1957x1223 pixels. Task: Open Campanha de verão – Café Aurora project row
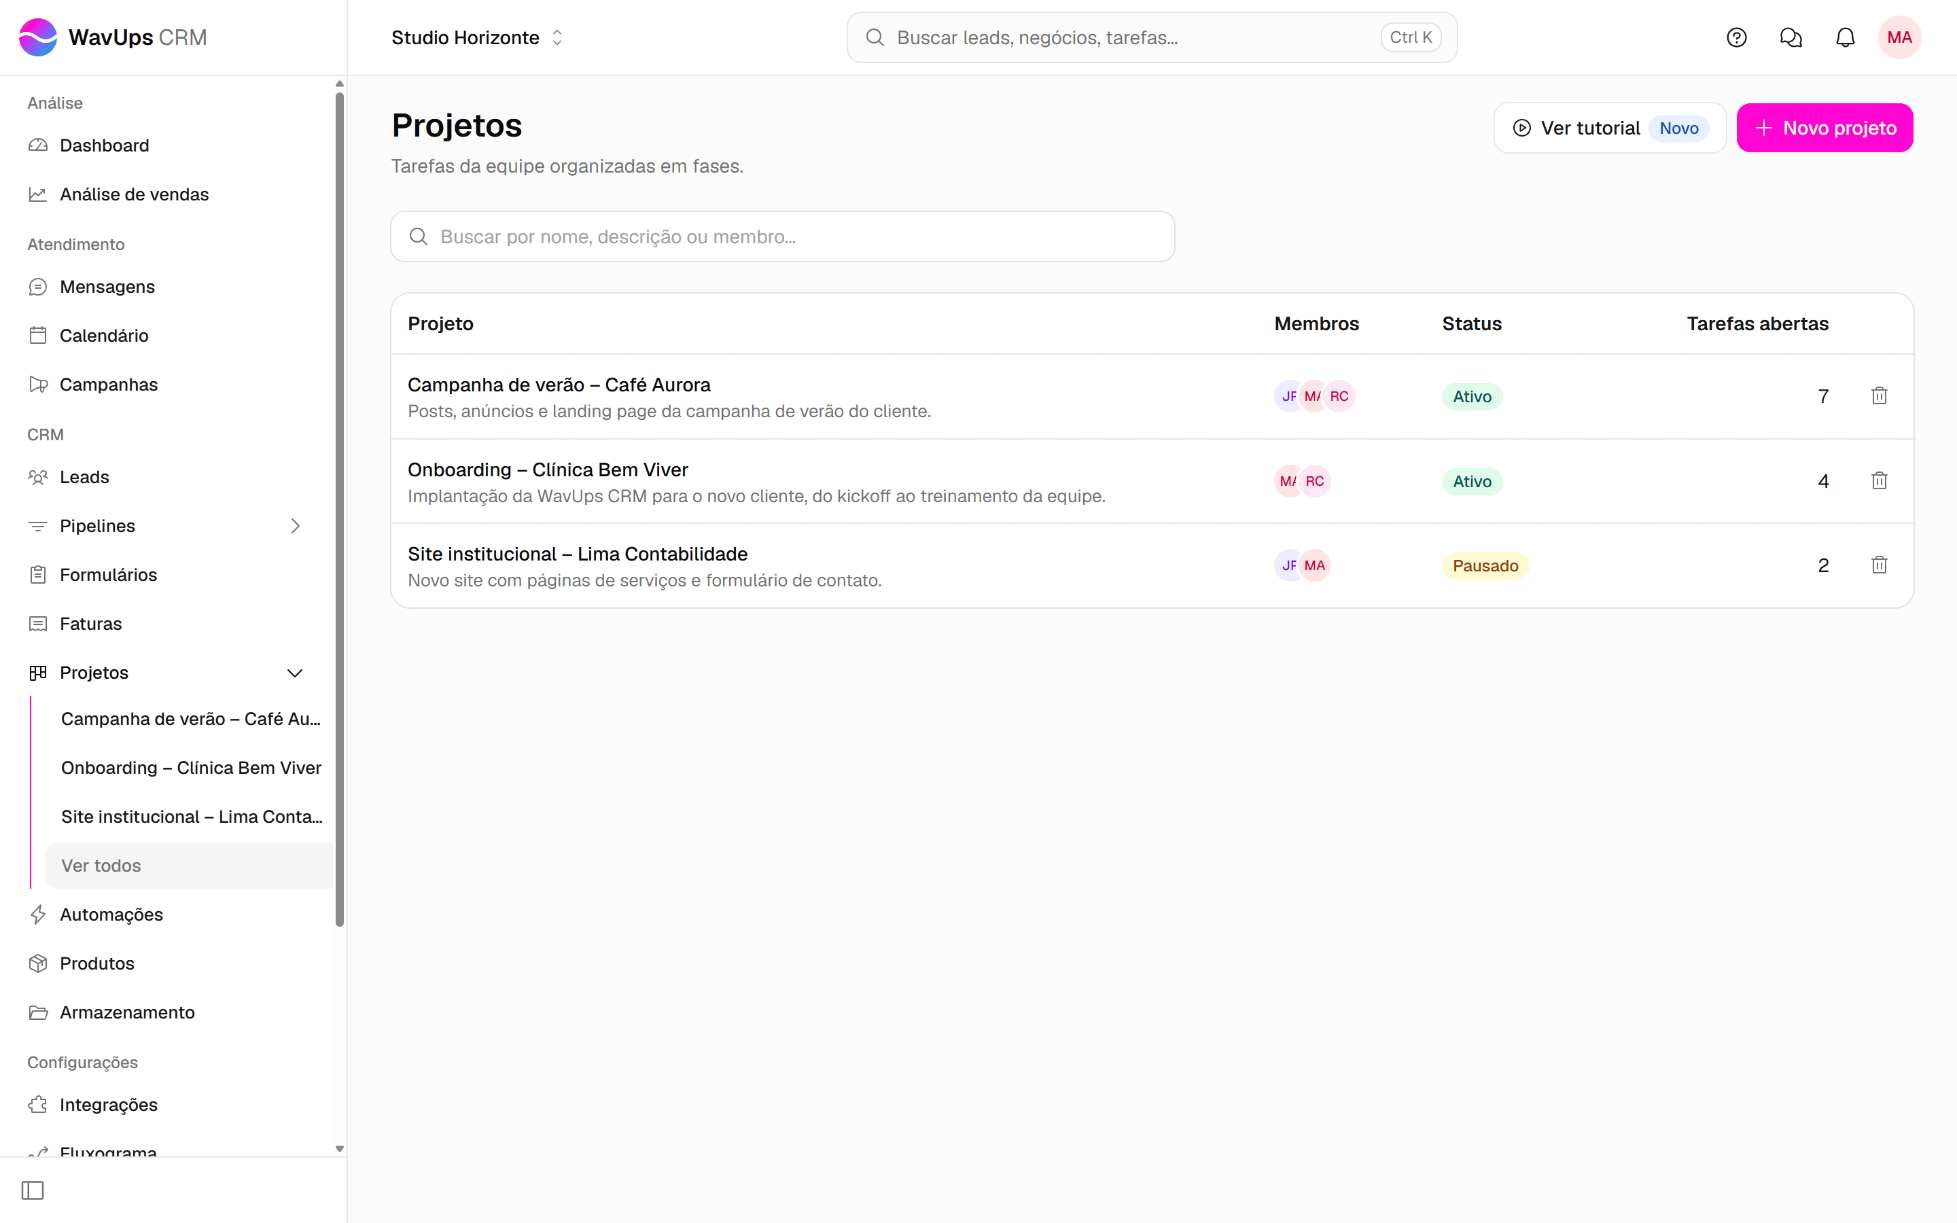pyautogui.click(x=1152, y=396)
